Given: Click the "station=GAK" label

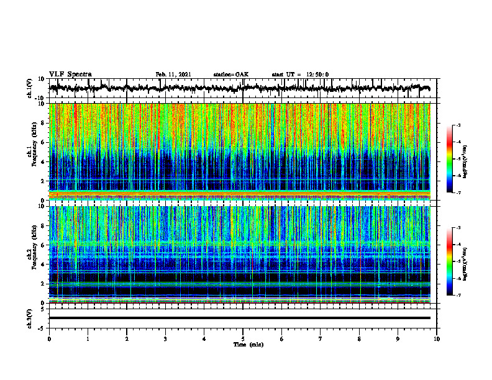Looking at the screenshot, I should tap(231, 75).
